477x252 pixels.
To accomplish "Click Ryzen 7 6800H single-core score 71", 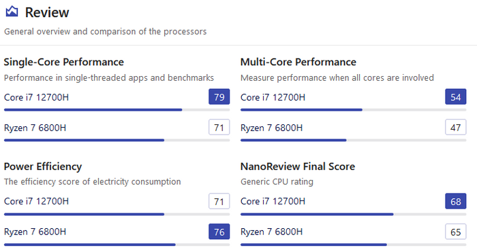I will 219,128.
